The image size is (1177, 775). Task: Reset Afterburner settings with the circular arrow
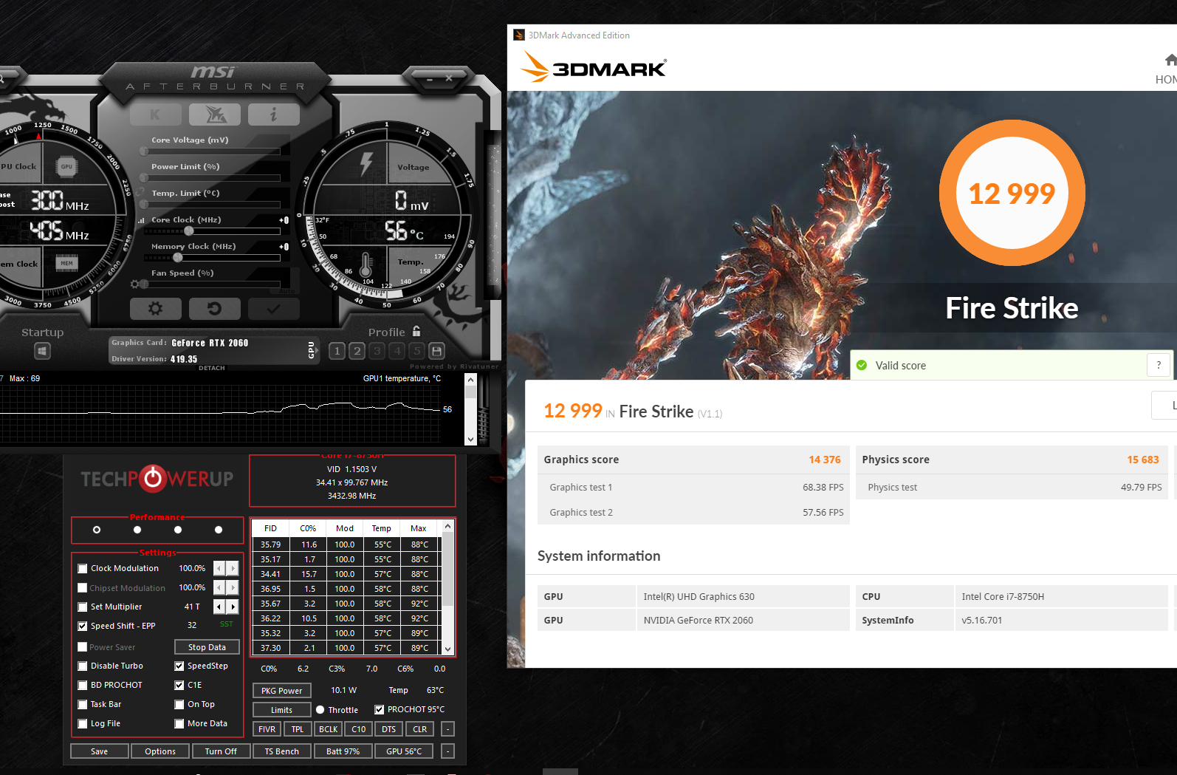pos(215,308)
